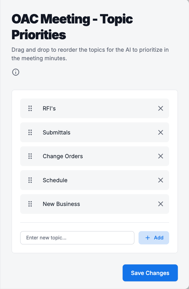The width and height of the screenshot is (189, 289).
Task: Remove Change Orders from the list
Action: [x=161, y=156]
